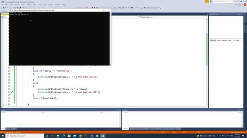
Task: Select the Immediate Window tab
Action: coord(169,129)
